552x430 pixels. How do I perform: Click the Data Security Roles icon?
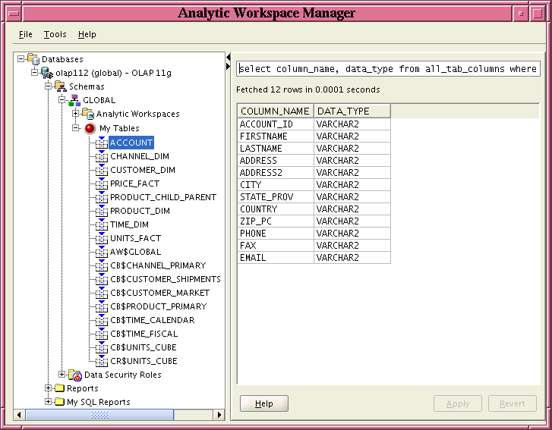pos(74,375)
